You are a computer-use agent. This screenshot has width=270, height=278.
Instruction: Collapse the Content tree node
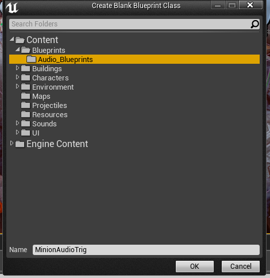point(12,39)
